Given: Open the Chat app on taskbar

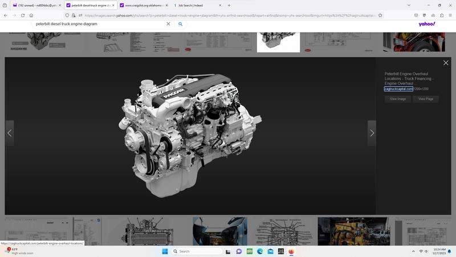Looking at the screenshot, I should [239, 251].
